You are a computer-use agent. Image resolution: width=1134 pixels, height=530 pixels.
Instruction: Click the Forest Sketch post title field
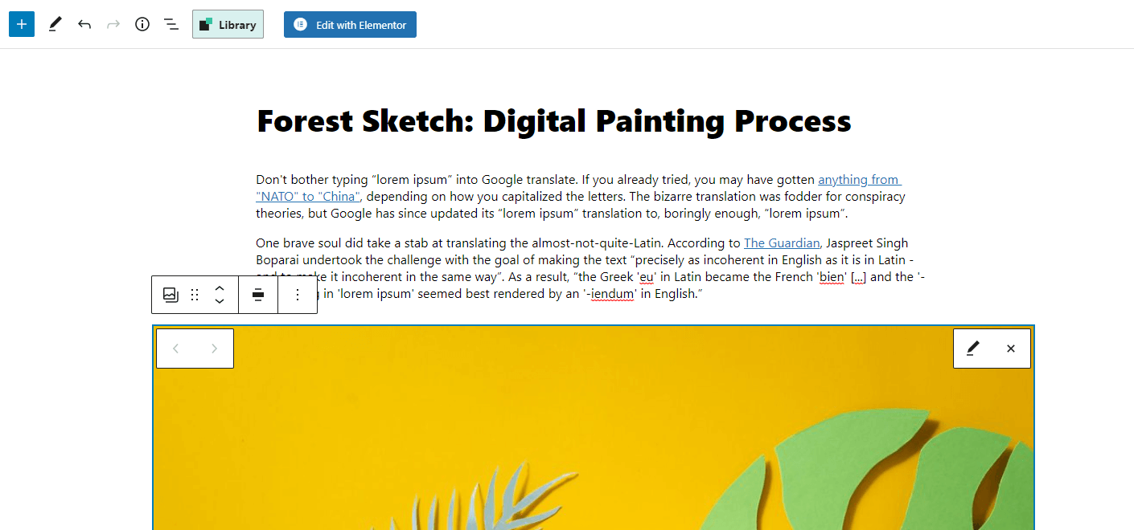[x=553, y=121]
